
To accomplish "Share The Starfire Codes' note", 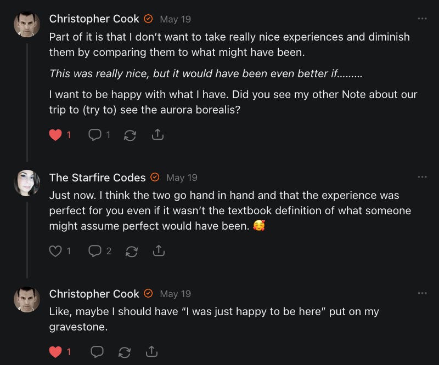I will click(159, 251).
